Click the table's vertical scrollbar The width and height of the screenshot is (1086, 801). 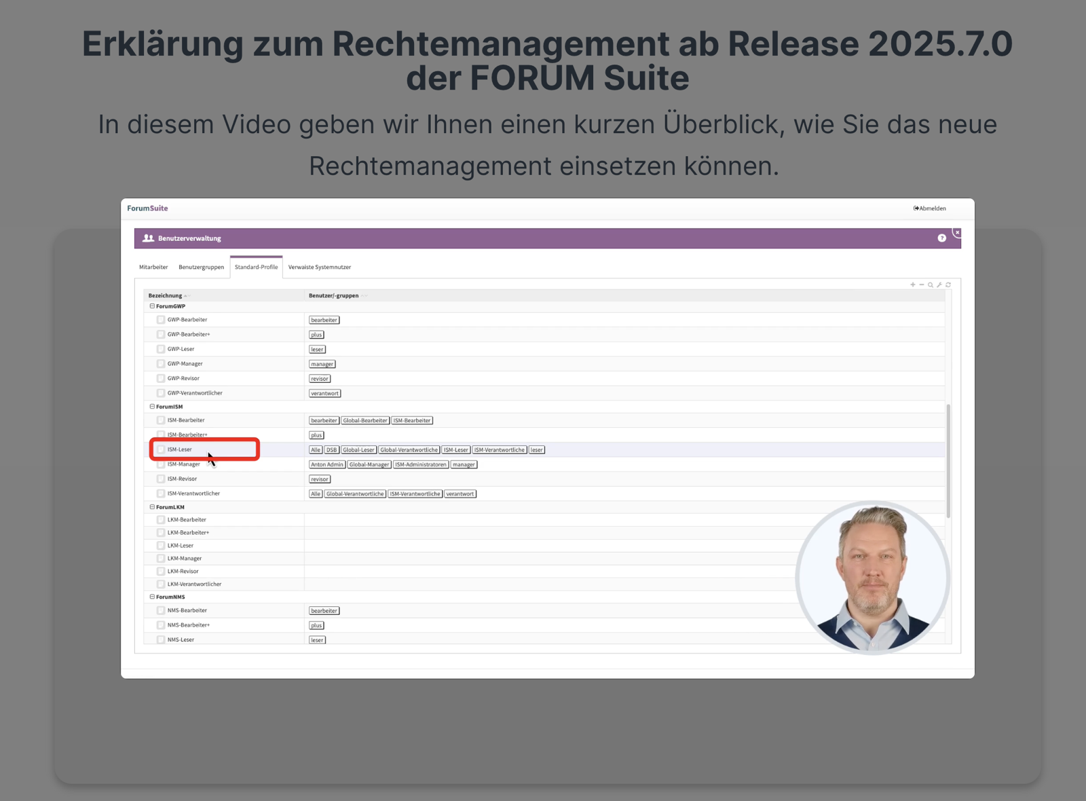(x=948, y=462)
